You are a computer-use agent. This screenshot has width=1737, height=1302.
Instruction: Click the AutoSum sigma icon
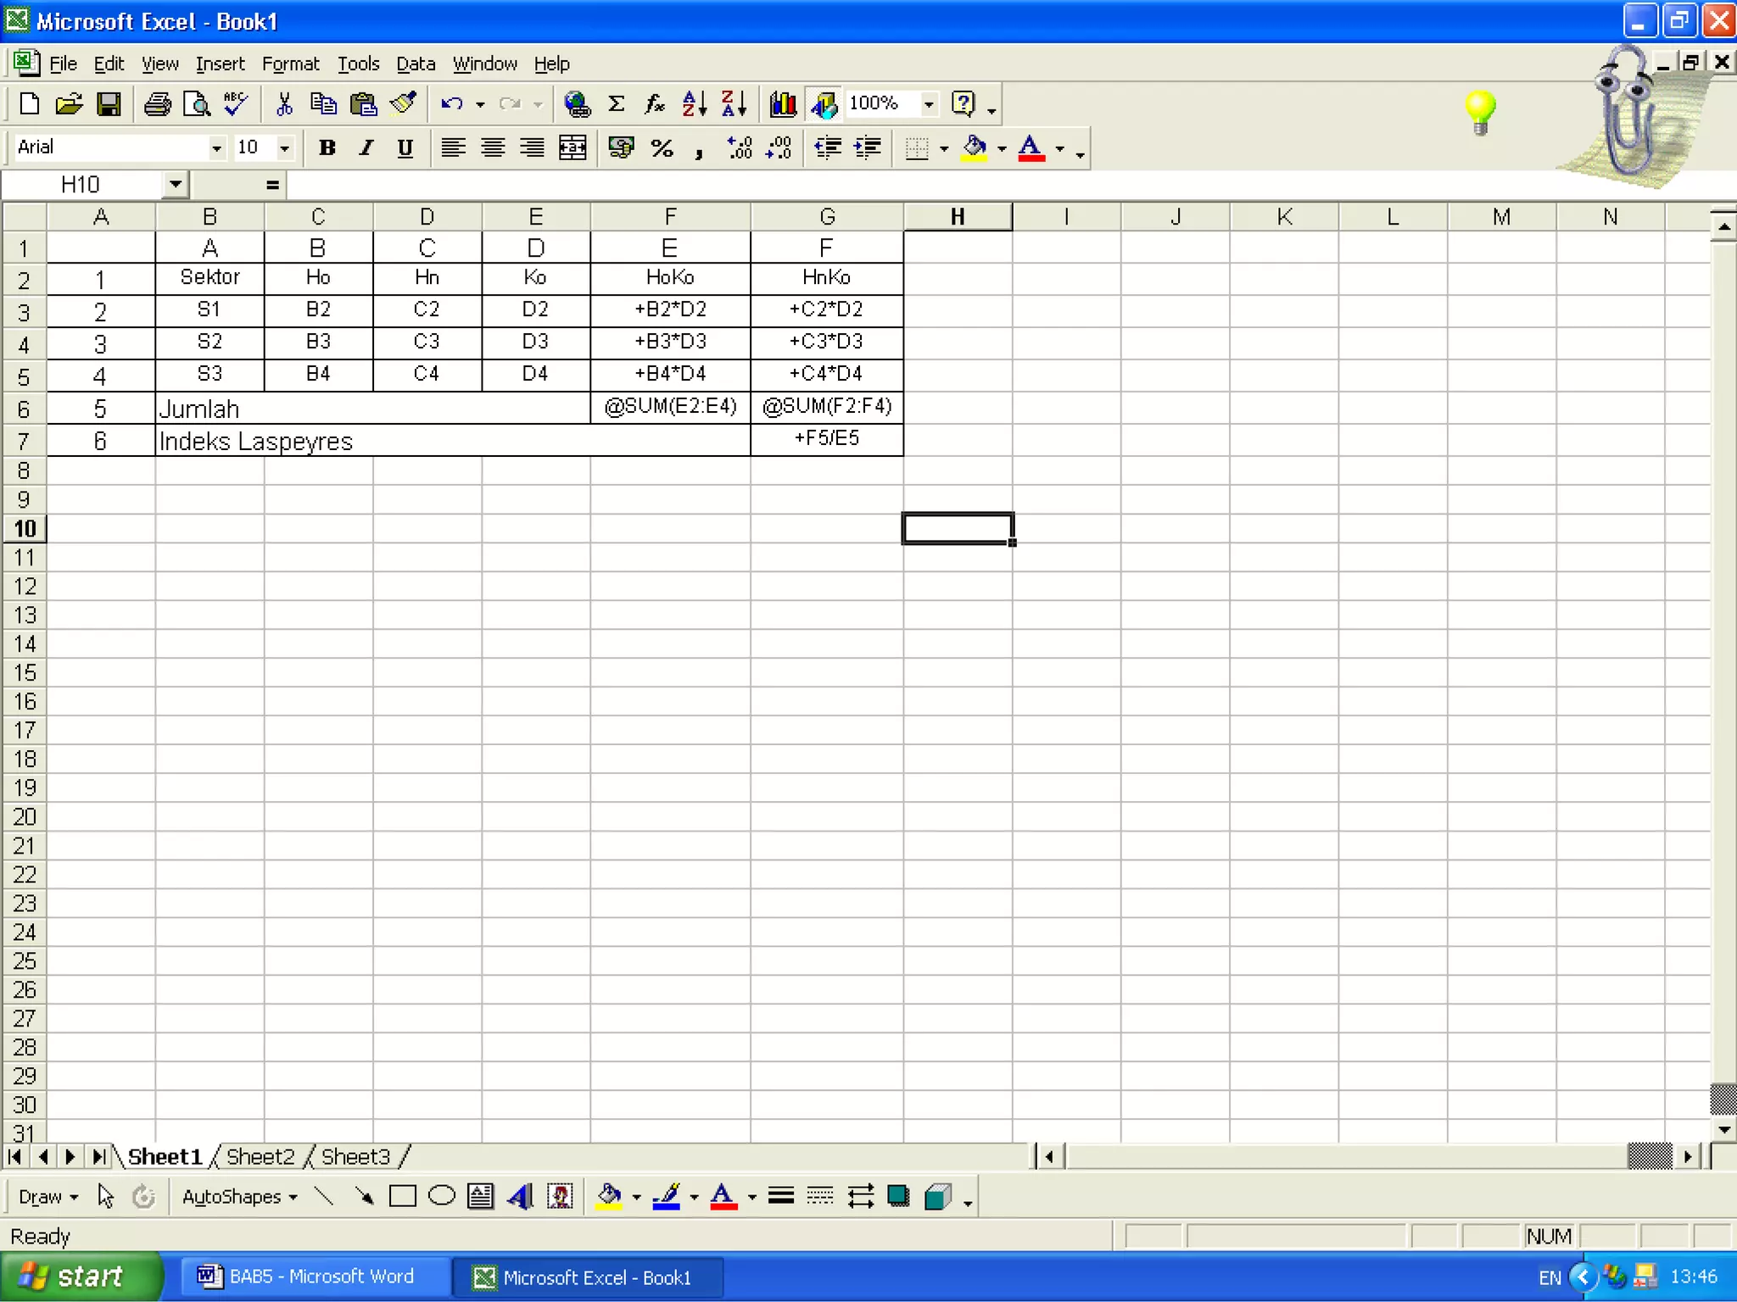[617, 104]
